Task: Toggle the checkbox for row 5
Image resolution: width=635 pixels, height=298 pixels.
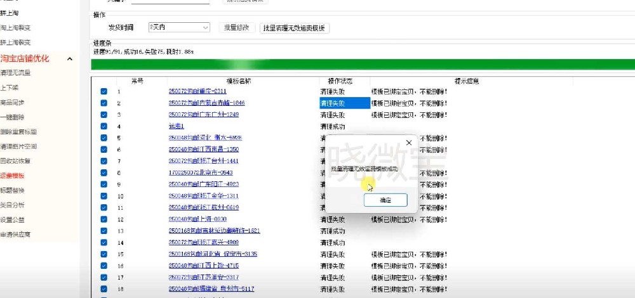Action: [x=104, y=138]
